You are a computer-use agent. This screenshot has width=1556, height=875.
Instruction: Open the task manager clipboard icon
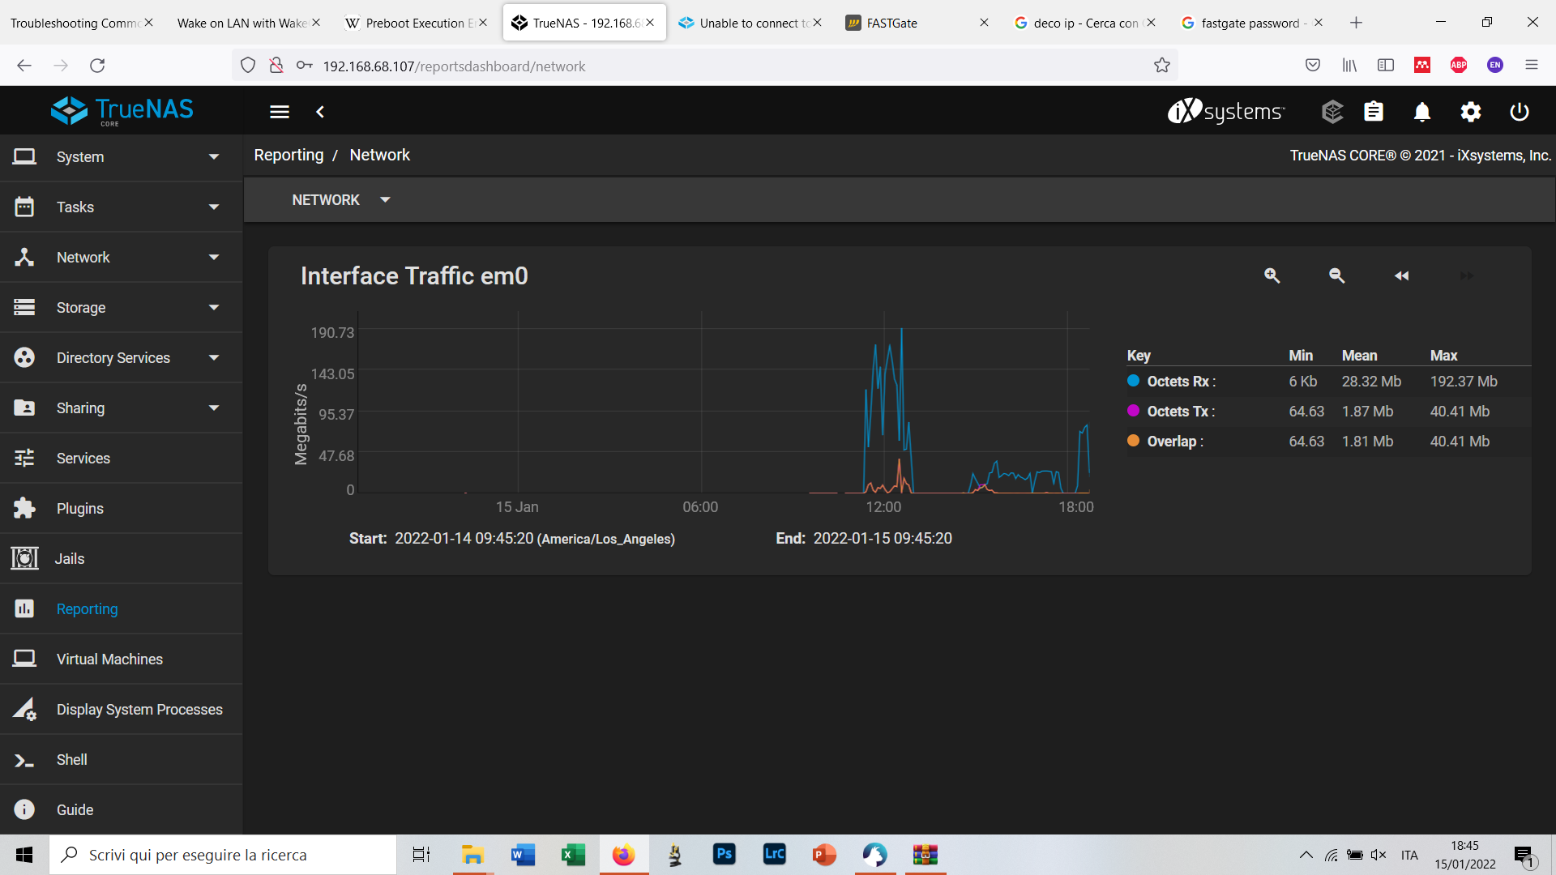click(1373, 112)
